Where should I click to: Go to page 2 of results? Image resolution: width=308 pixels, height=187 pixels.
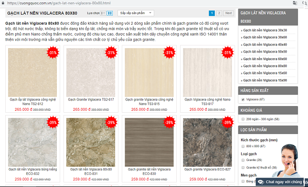tap(219, 13)
